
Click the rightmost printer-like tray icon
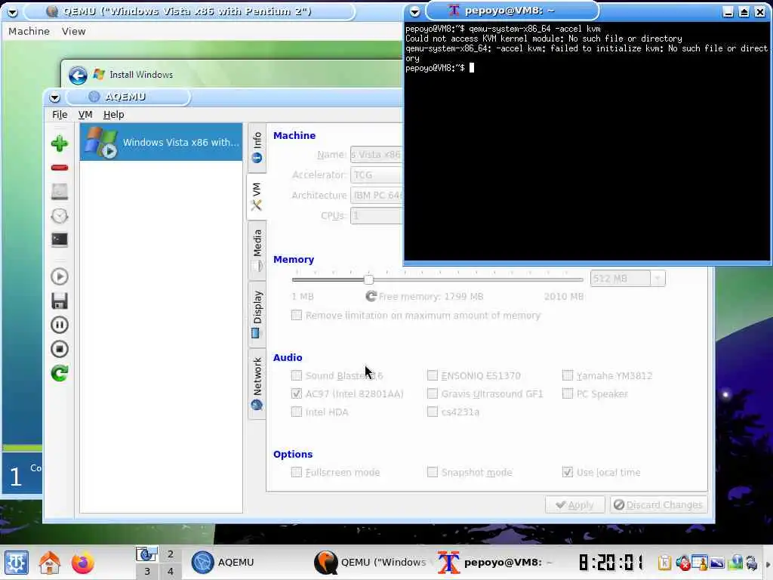(752, 562)
